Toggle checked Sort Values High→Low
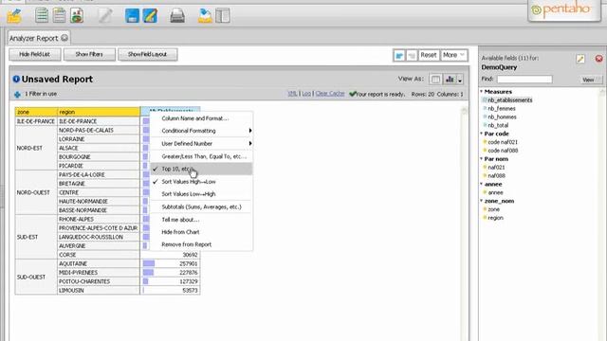 point(201,181)
